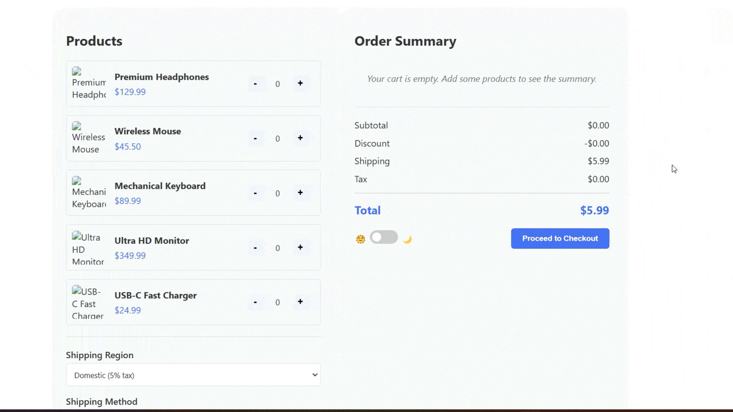Screen dimensions: 733x412
Task: Decrease Premium Headphones quantity with minus
Action: click(255, 84)
